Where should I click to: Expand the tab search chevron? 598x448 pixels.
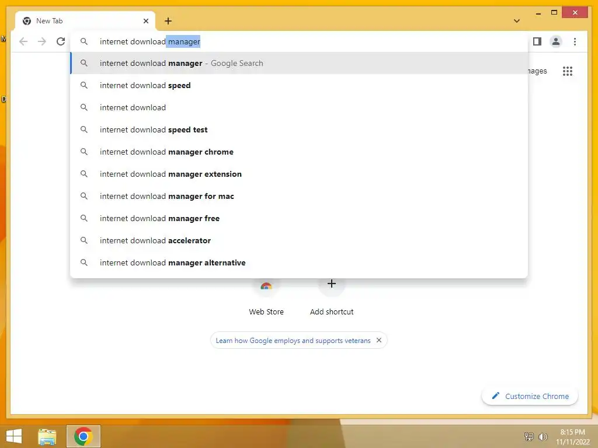(517, 21)
